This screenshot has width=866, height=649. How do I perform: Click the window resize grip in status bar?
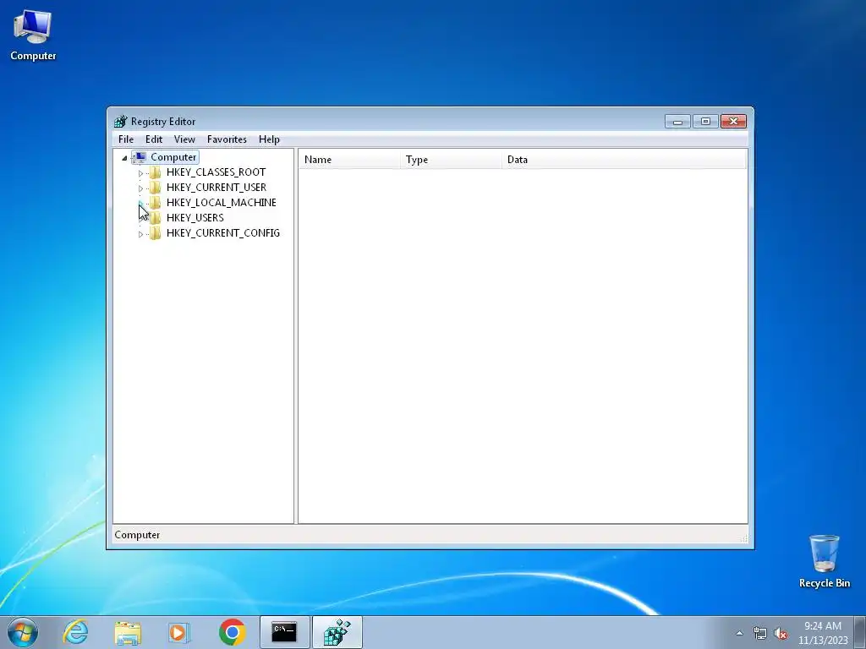click(x=743, y=538)
